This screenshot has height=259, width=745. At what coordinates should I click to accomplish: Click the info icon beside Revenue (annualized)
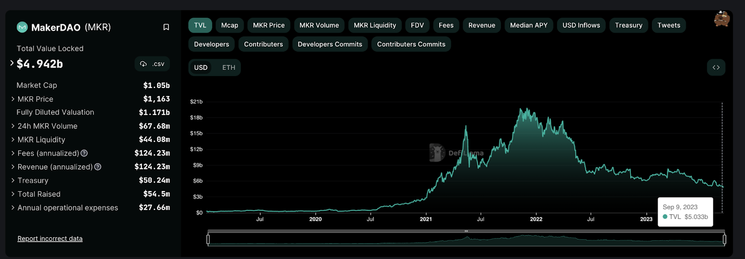(x=98, y=167)
